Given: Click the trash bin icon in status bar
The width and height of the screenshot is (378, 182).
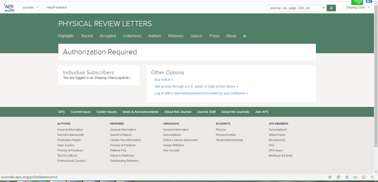Looking at the screenshot, I should tap(346, 177).
